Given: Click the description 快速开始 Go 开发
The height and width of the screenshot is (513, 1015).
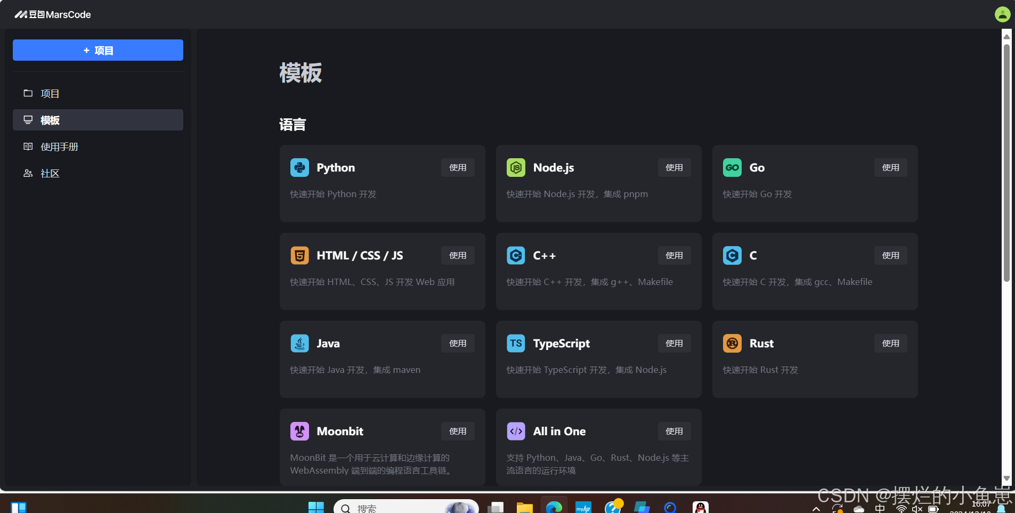Looking at the screenshot, I should [757, 194].
